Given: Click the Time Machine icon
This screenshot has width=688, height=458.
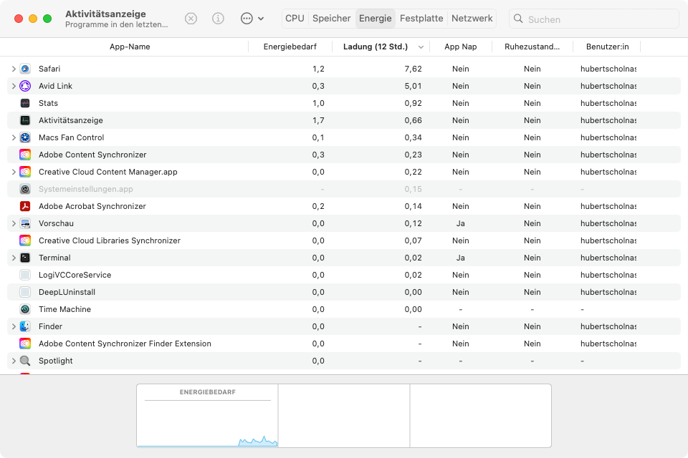Looking at the screenshot, I should click(x=25, y=309).
